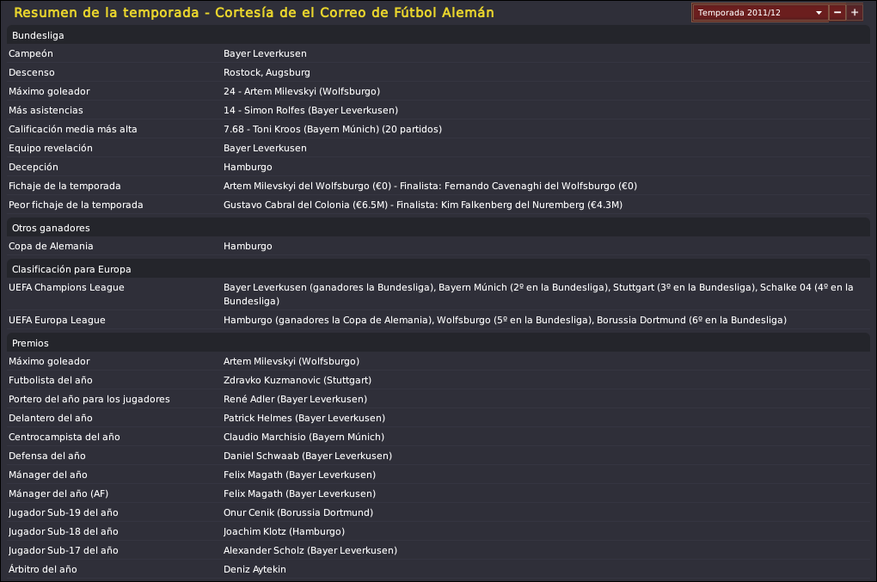The height and width of the screenshot is (582, 877).
Task: Open champion Bayer Leverkusen club link
Action: click(265, 53)
